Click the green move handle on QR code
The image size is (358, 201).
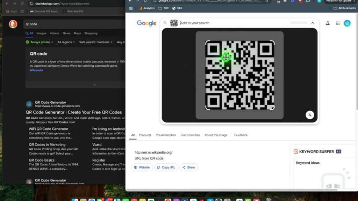pyautogui.click(x=226, y=57)
